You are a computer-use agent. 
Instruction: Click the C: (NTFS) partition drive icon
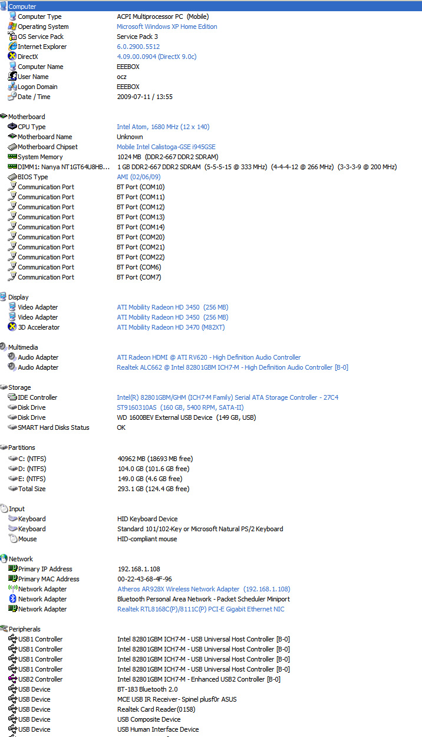13,458
